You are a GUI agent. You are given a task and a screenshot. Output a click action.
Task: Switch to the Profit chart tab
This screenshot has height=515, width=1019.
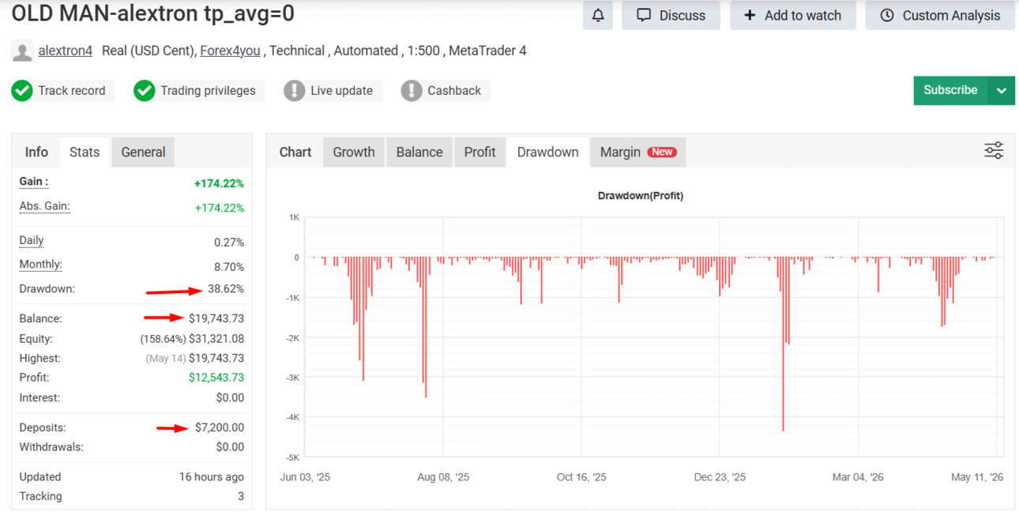click(479, 152)
